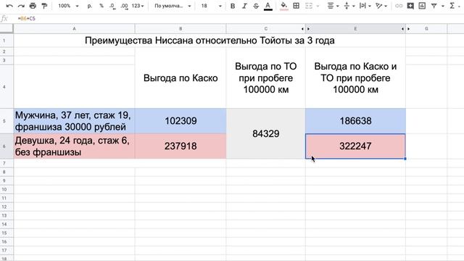Select row 5 header

pos(7,121)
